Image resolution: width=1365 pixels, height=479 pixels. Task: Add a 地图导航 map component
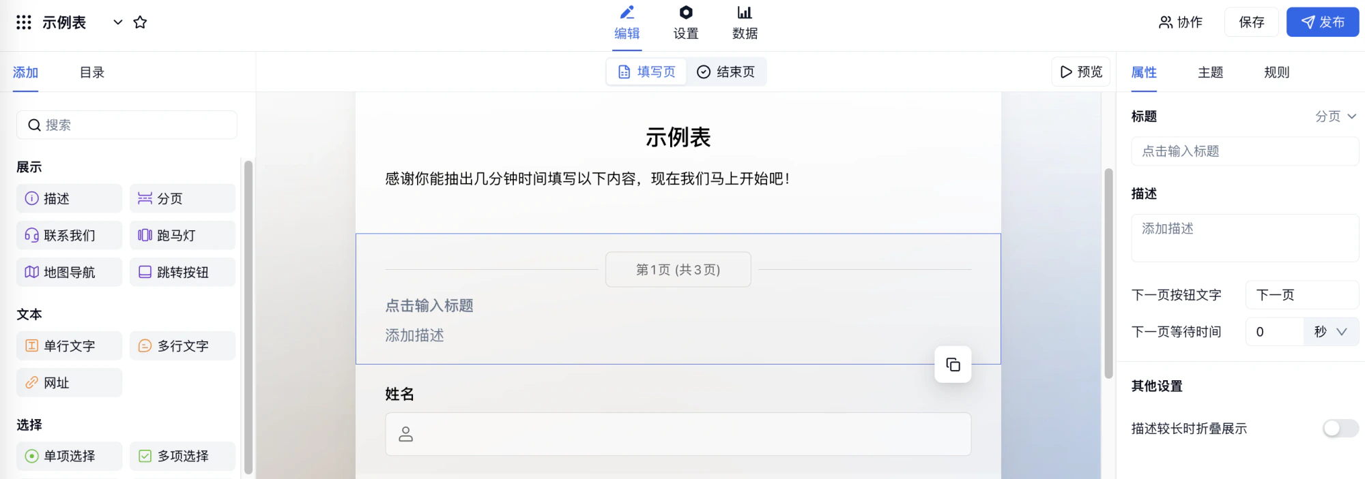[69, 272]
